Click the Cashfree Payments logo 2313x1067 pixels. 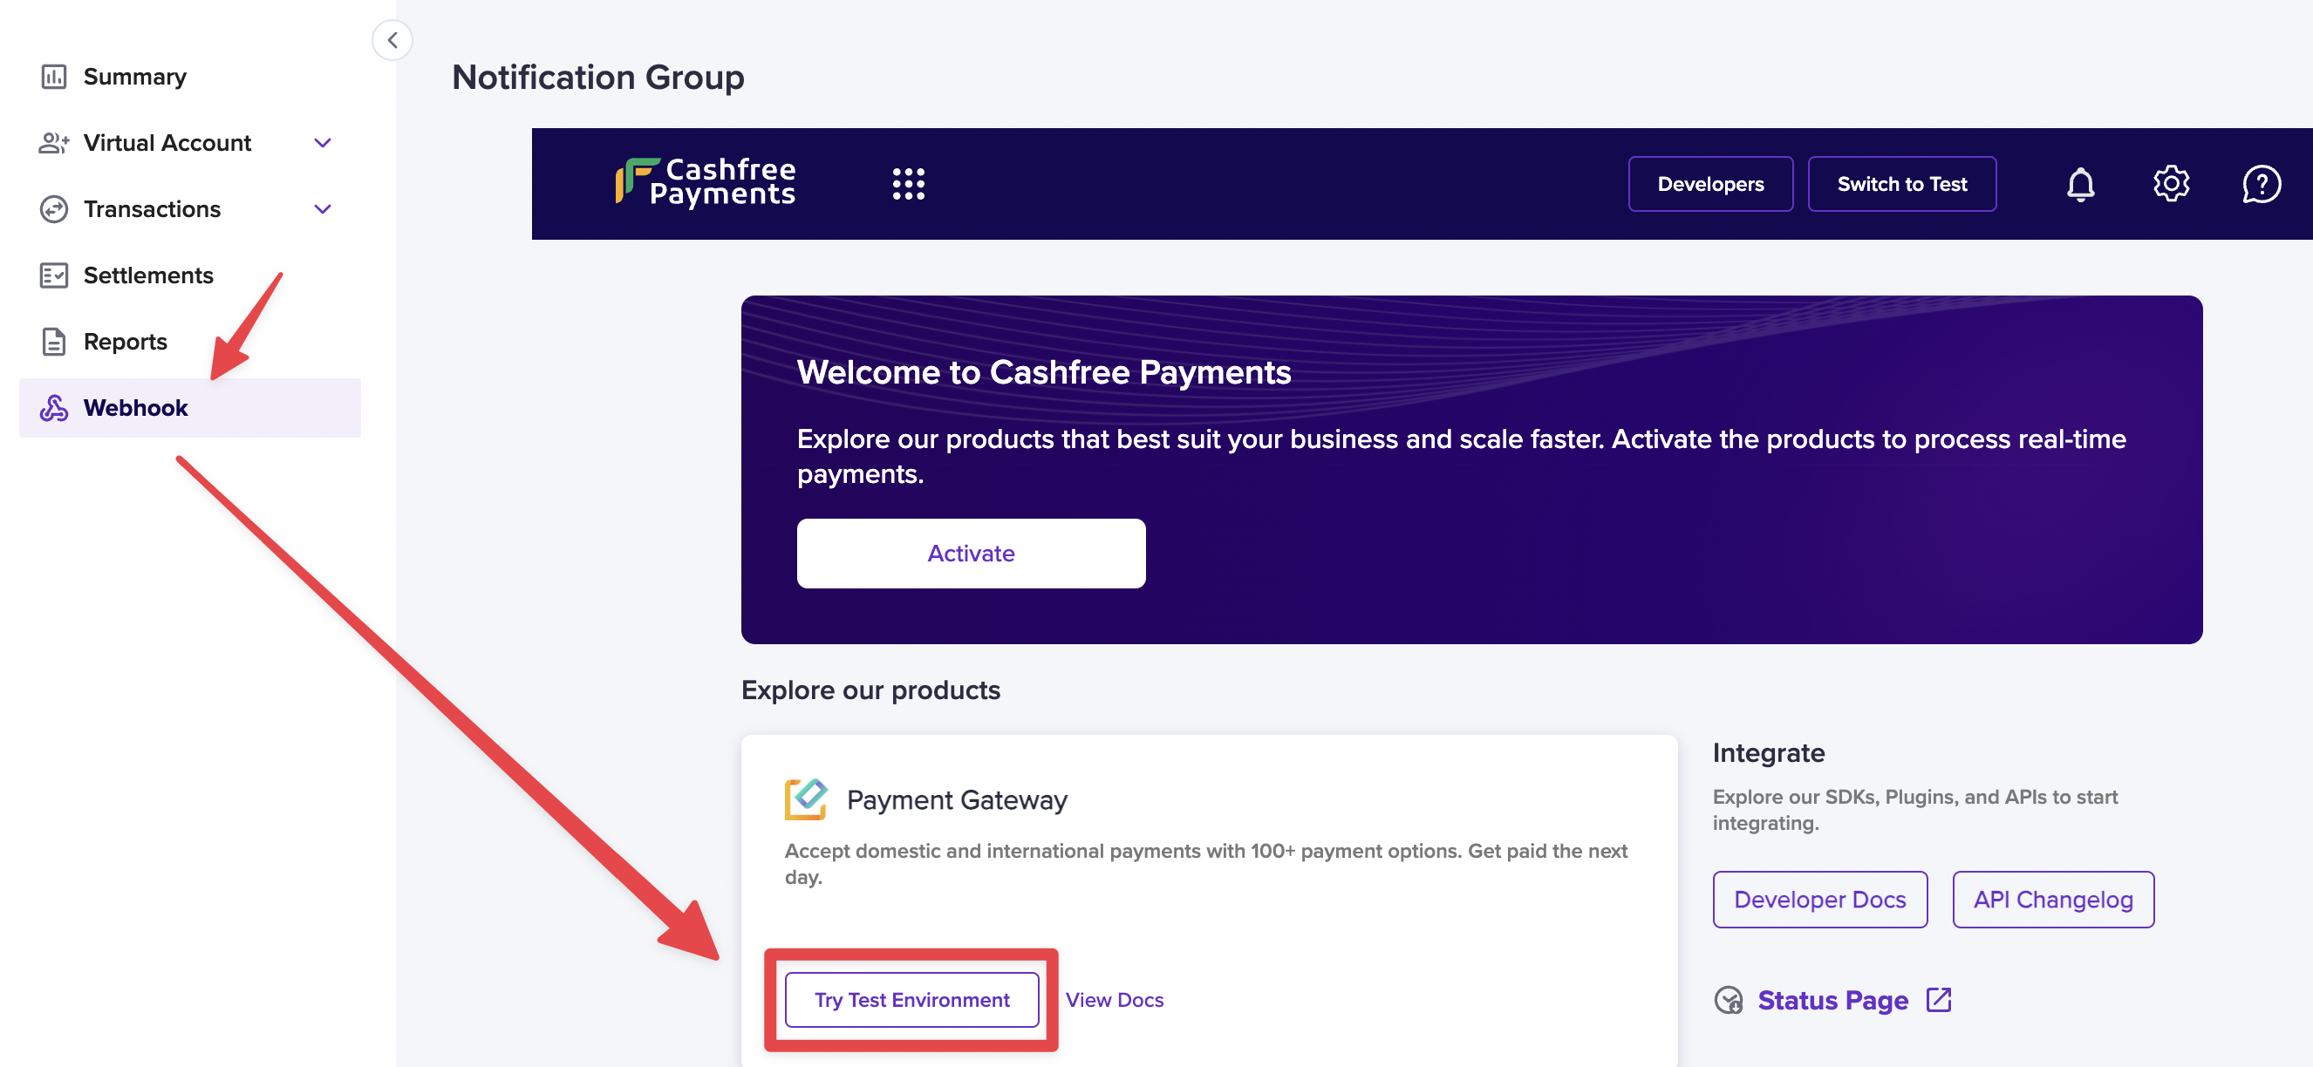click(x=706, y=182)
